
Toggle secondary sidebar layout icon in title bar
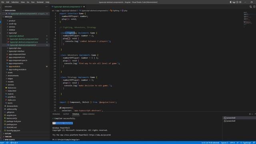point(237,2)
